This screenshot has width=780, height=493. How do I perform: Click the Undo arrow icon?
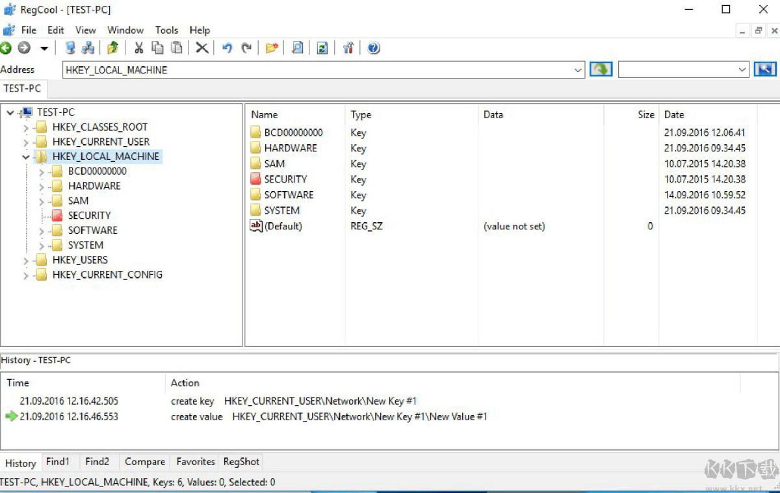click(x=227, y=48)
